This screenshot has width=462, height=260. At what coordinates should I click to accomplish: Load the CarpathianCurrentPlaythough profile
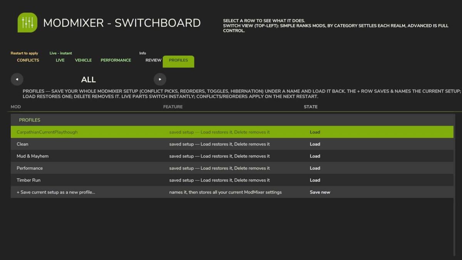pos(315,132)
